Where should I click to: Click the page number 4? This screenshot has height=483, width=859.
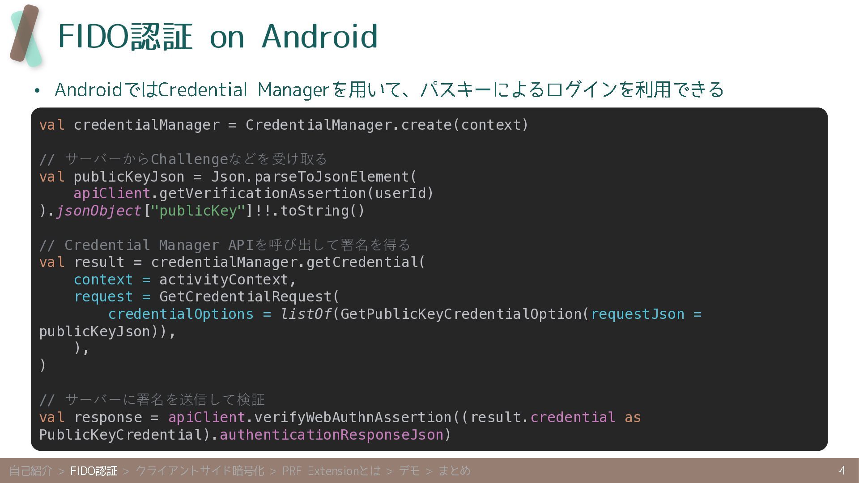[x=842, y=470]
